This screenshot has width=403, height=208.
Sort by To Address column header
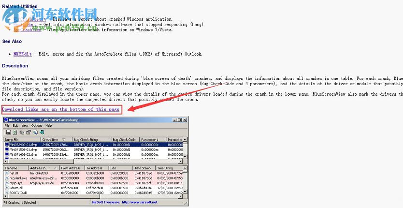[x=97, y=168]
